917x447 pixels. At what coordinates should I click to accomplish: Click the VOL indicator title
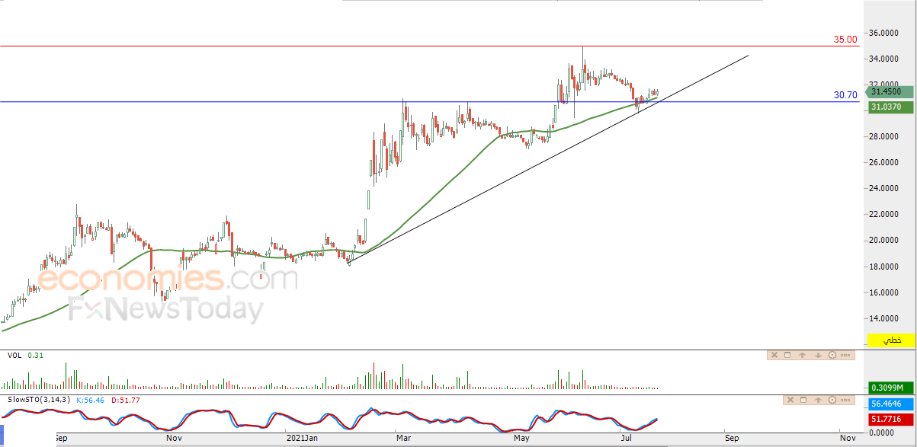pos(14,355)
